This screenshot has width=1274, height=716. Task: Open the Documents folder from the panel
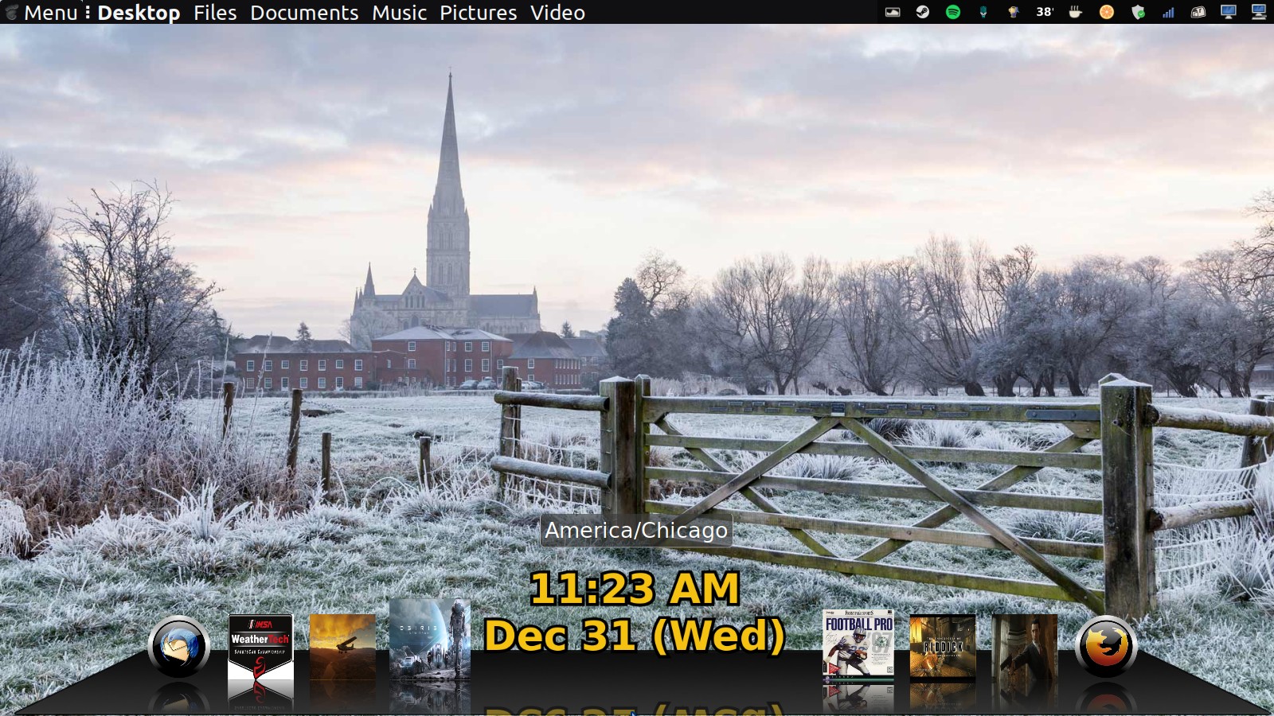coord(304,13)
